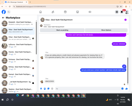The width and height of the screenshot is (132, 106).
Task: Open Windows taskbar search
Action: coord(7,100)
